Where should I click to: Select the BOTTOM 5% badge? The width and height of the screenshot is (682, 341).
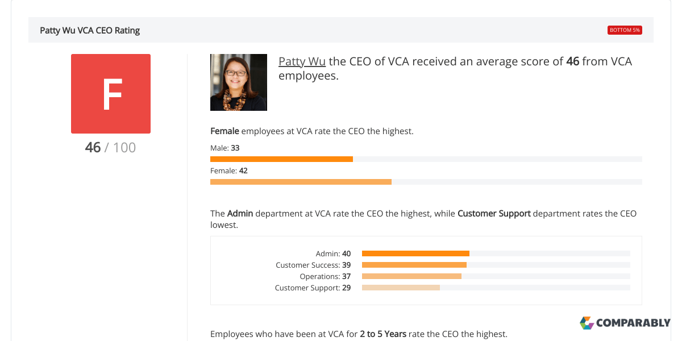[x=625, y=30]
